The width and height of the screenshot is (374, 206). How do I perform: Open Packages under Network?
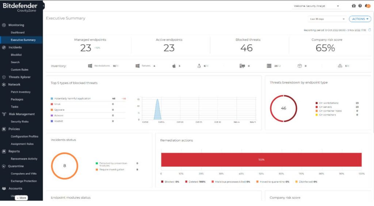[x=17, y=99]
